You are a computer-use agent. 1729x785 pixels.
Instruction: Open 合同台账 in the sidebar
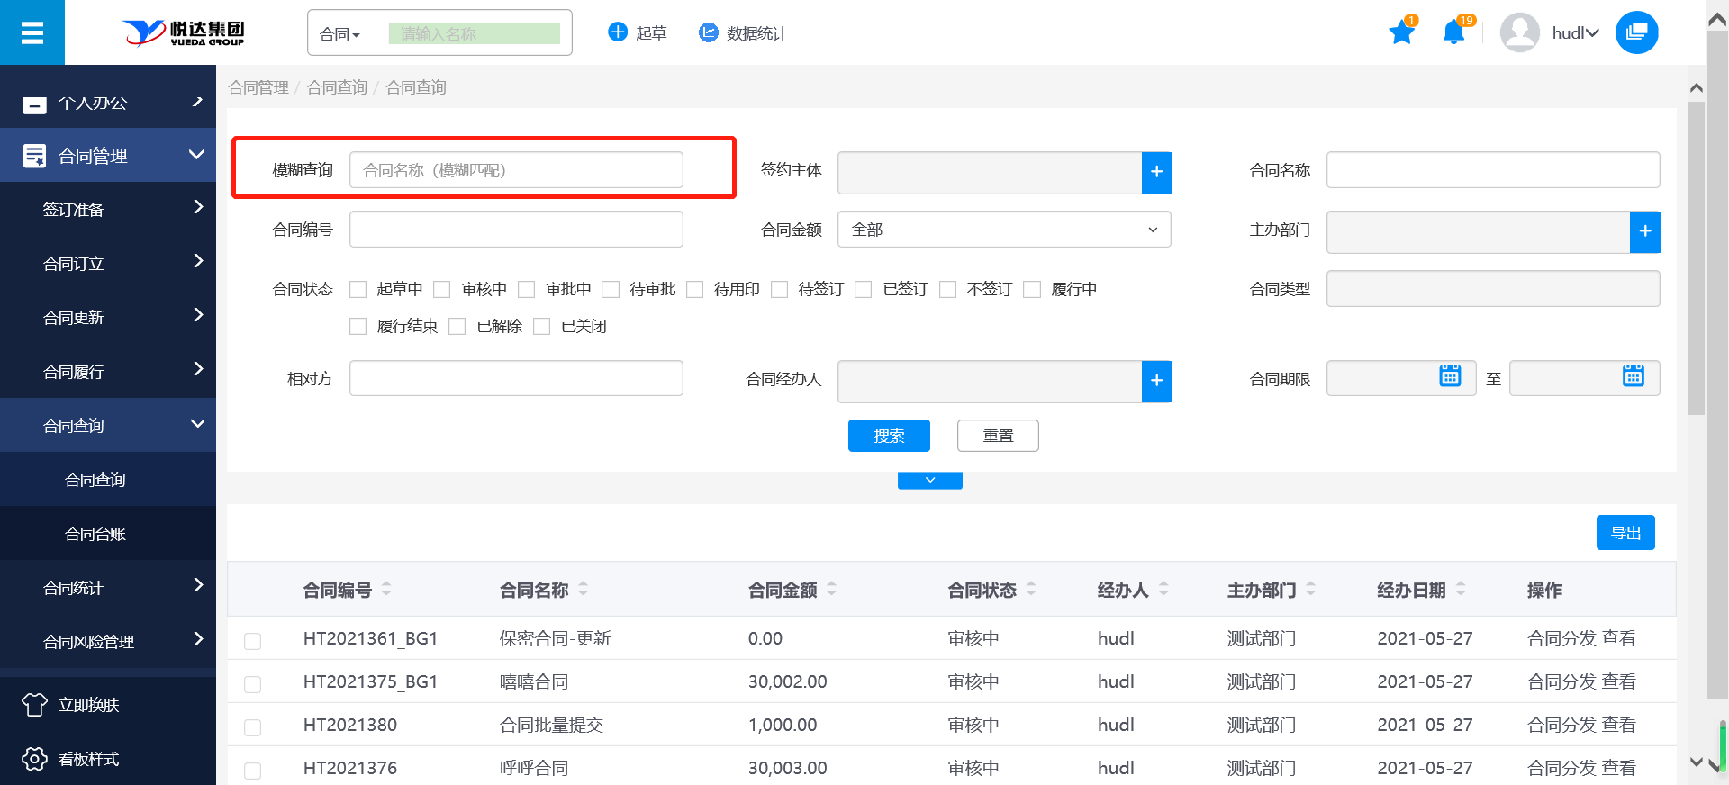coord(95,534)
